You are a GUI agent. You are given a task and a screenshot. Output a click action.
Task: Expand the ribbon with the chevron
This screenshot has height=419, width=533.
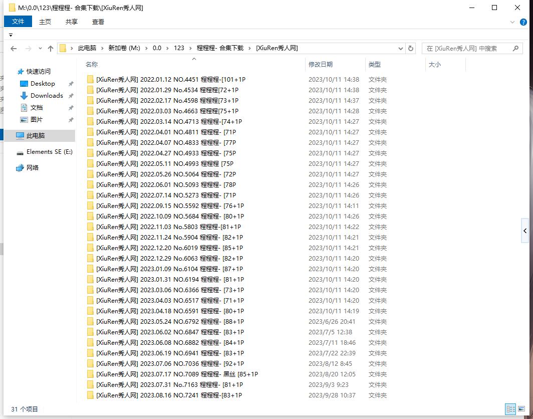click(x=512, y=22)
